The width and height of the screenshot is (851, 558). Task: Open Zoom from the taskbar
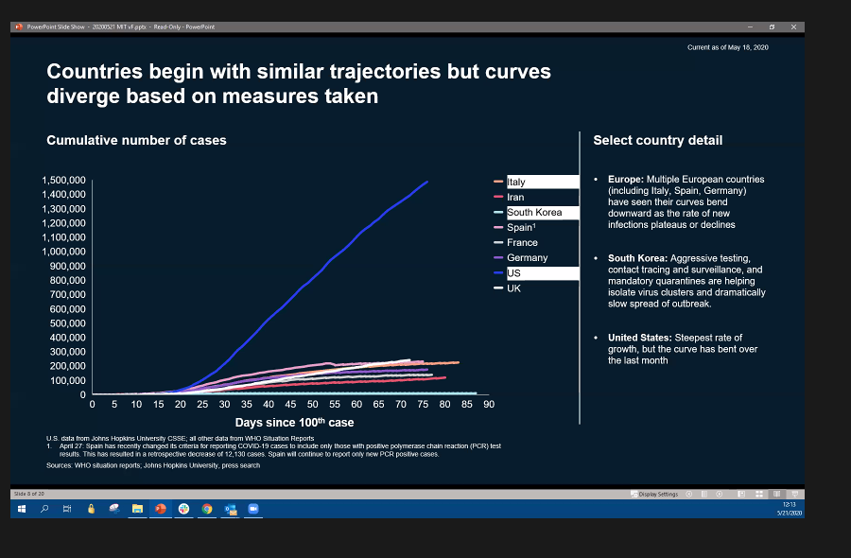pos(253,509)
